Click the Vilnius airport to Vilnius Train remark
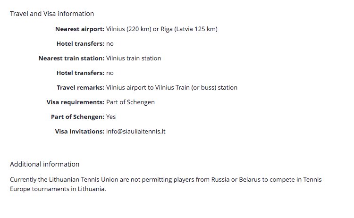This screenshot has height=218, width=354. [x=172, y=88]
